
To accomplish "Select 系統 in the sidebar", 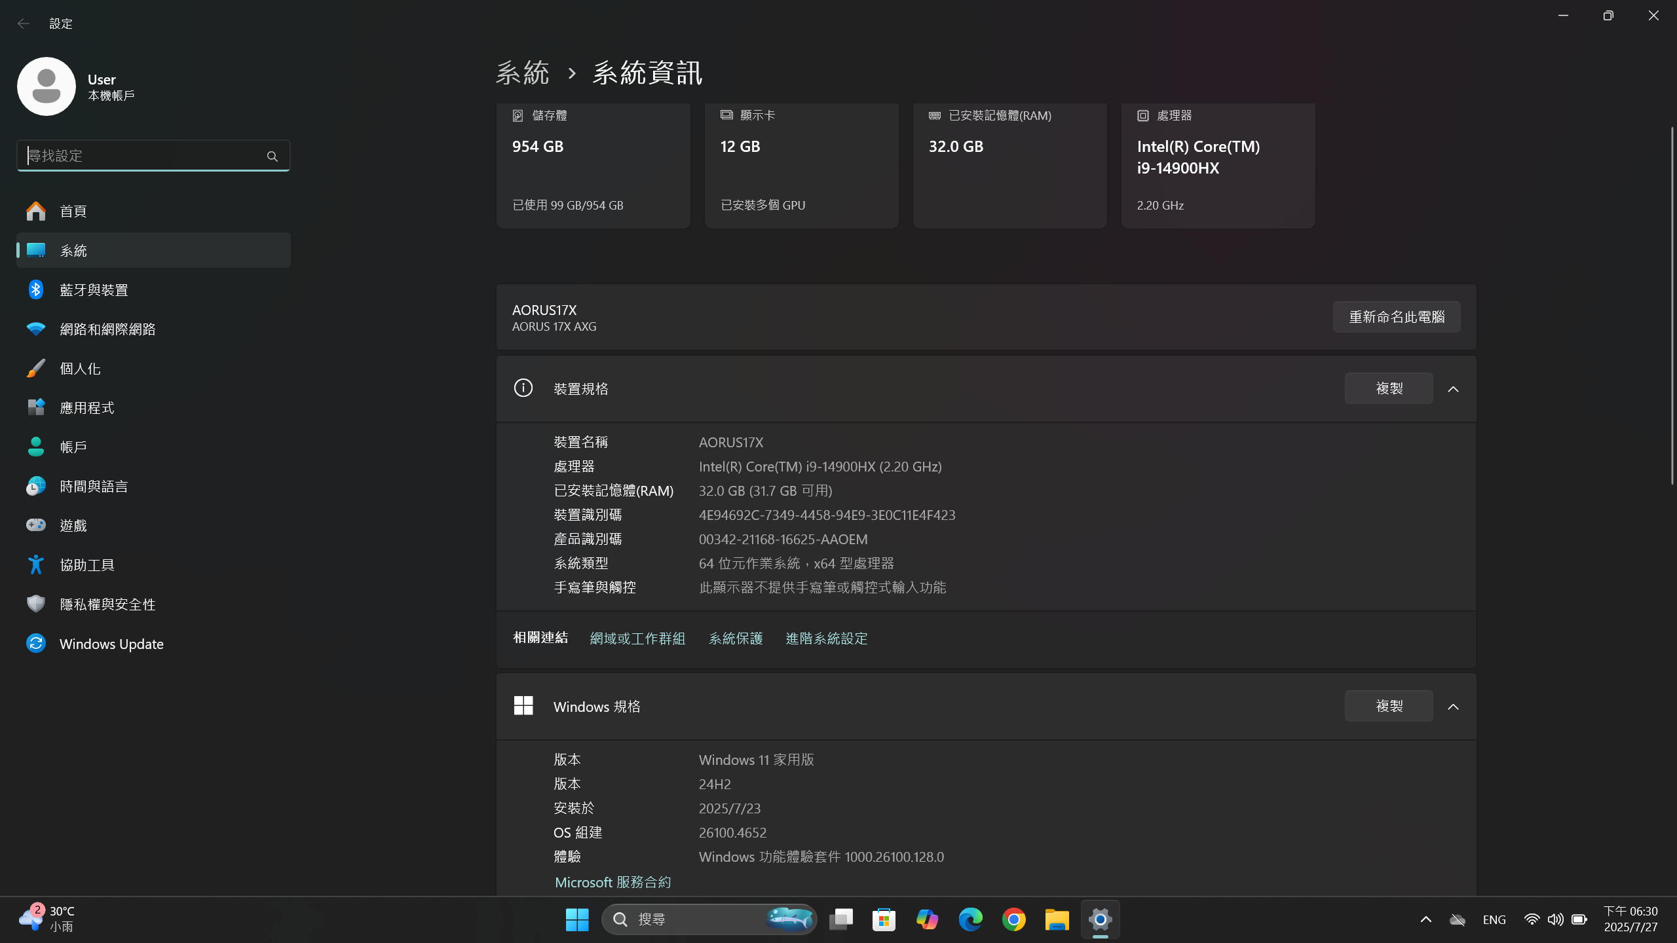I will coord(153,250).
